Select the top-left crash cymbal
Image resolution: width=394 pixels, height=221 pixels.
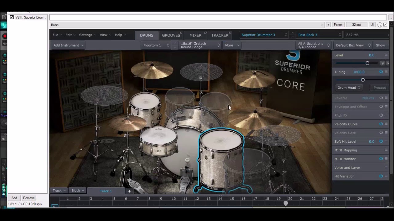tap(152, 69)
